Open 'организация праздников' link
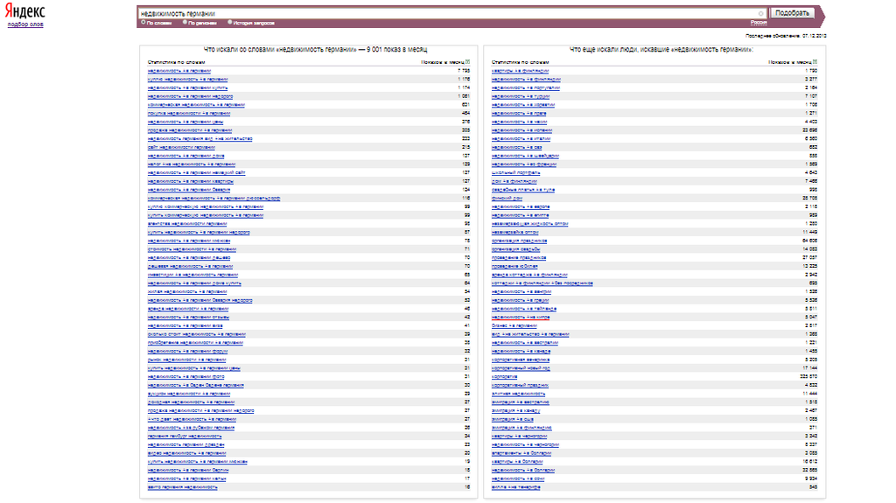Viewport: 896px width, 503px height. tap(519, 241)
